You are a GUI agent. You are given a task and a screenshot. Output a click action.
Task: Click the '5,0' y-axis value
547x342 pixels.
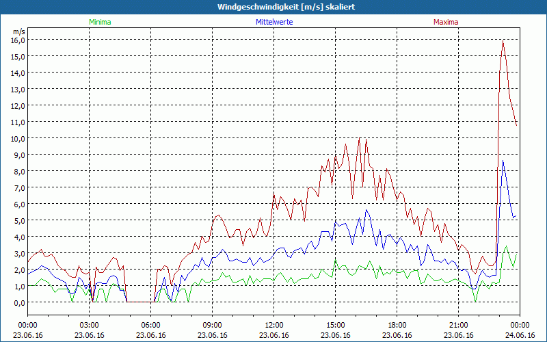pyautogui.click(x=21, y=220)
